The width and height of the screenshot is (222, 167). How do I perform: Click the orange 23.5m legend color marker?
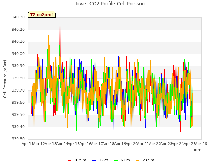pos(137,161)
